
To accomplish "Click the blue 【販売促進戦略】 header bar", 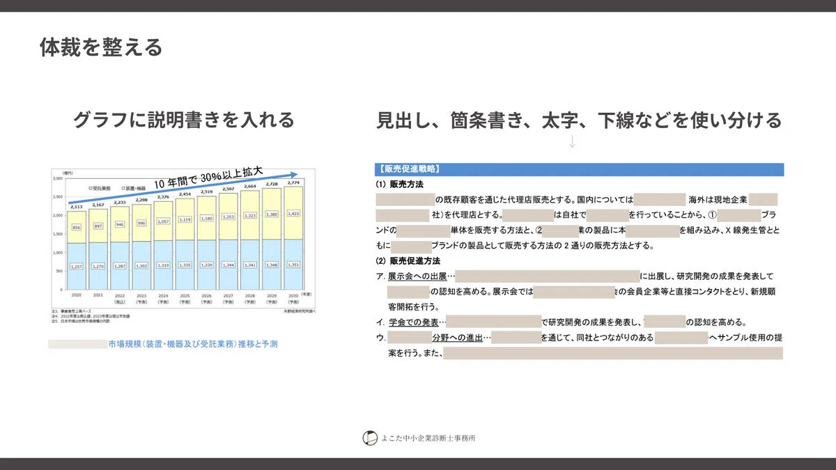I will (579, 169).
